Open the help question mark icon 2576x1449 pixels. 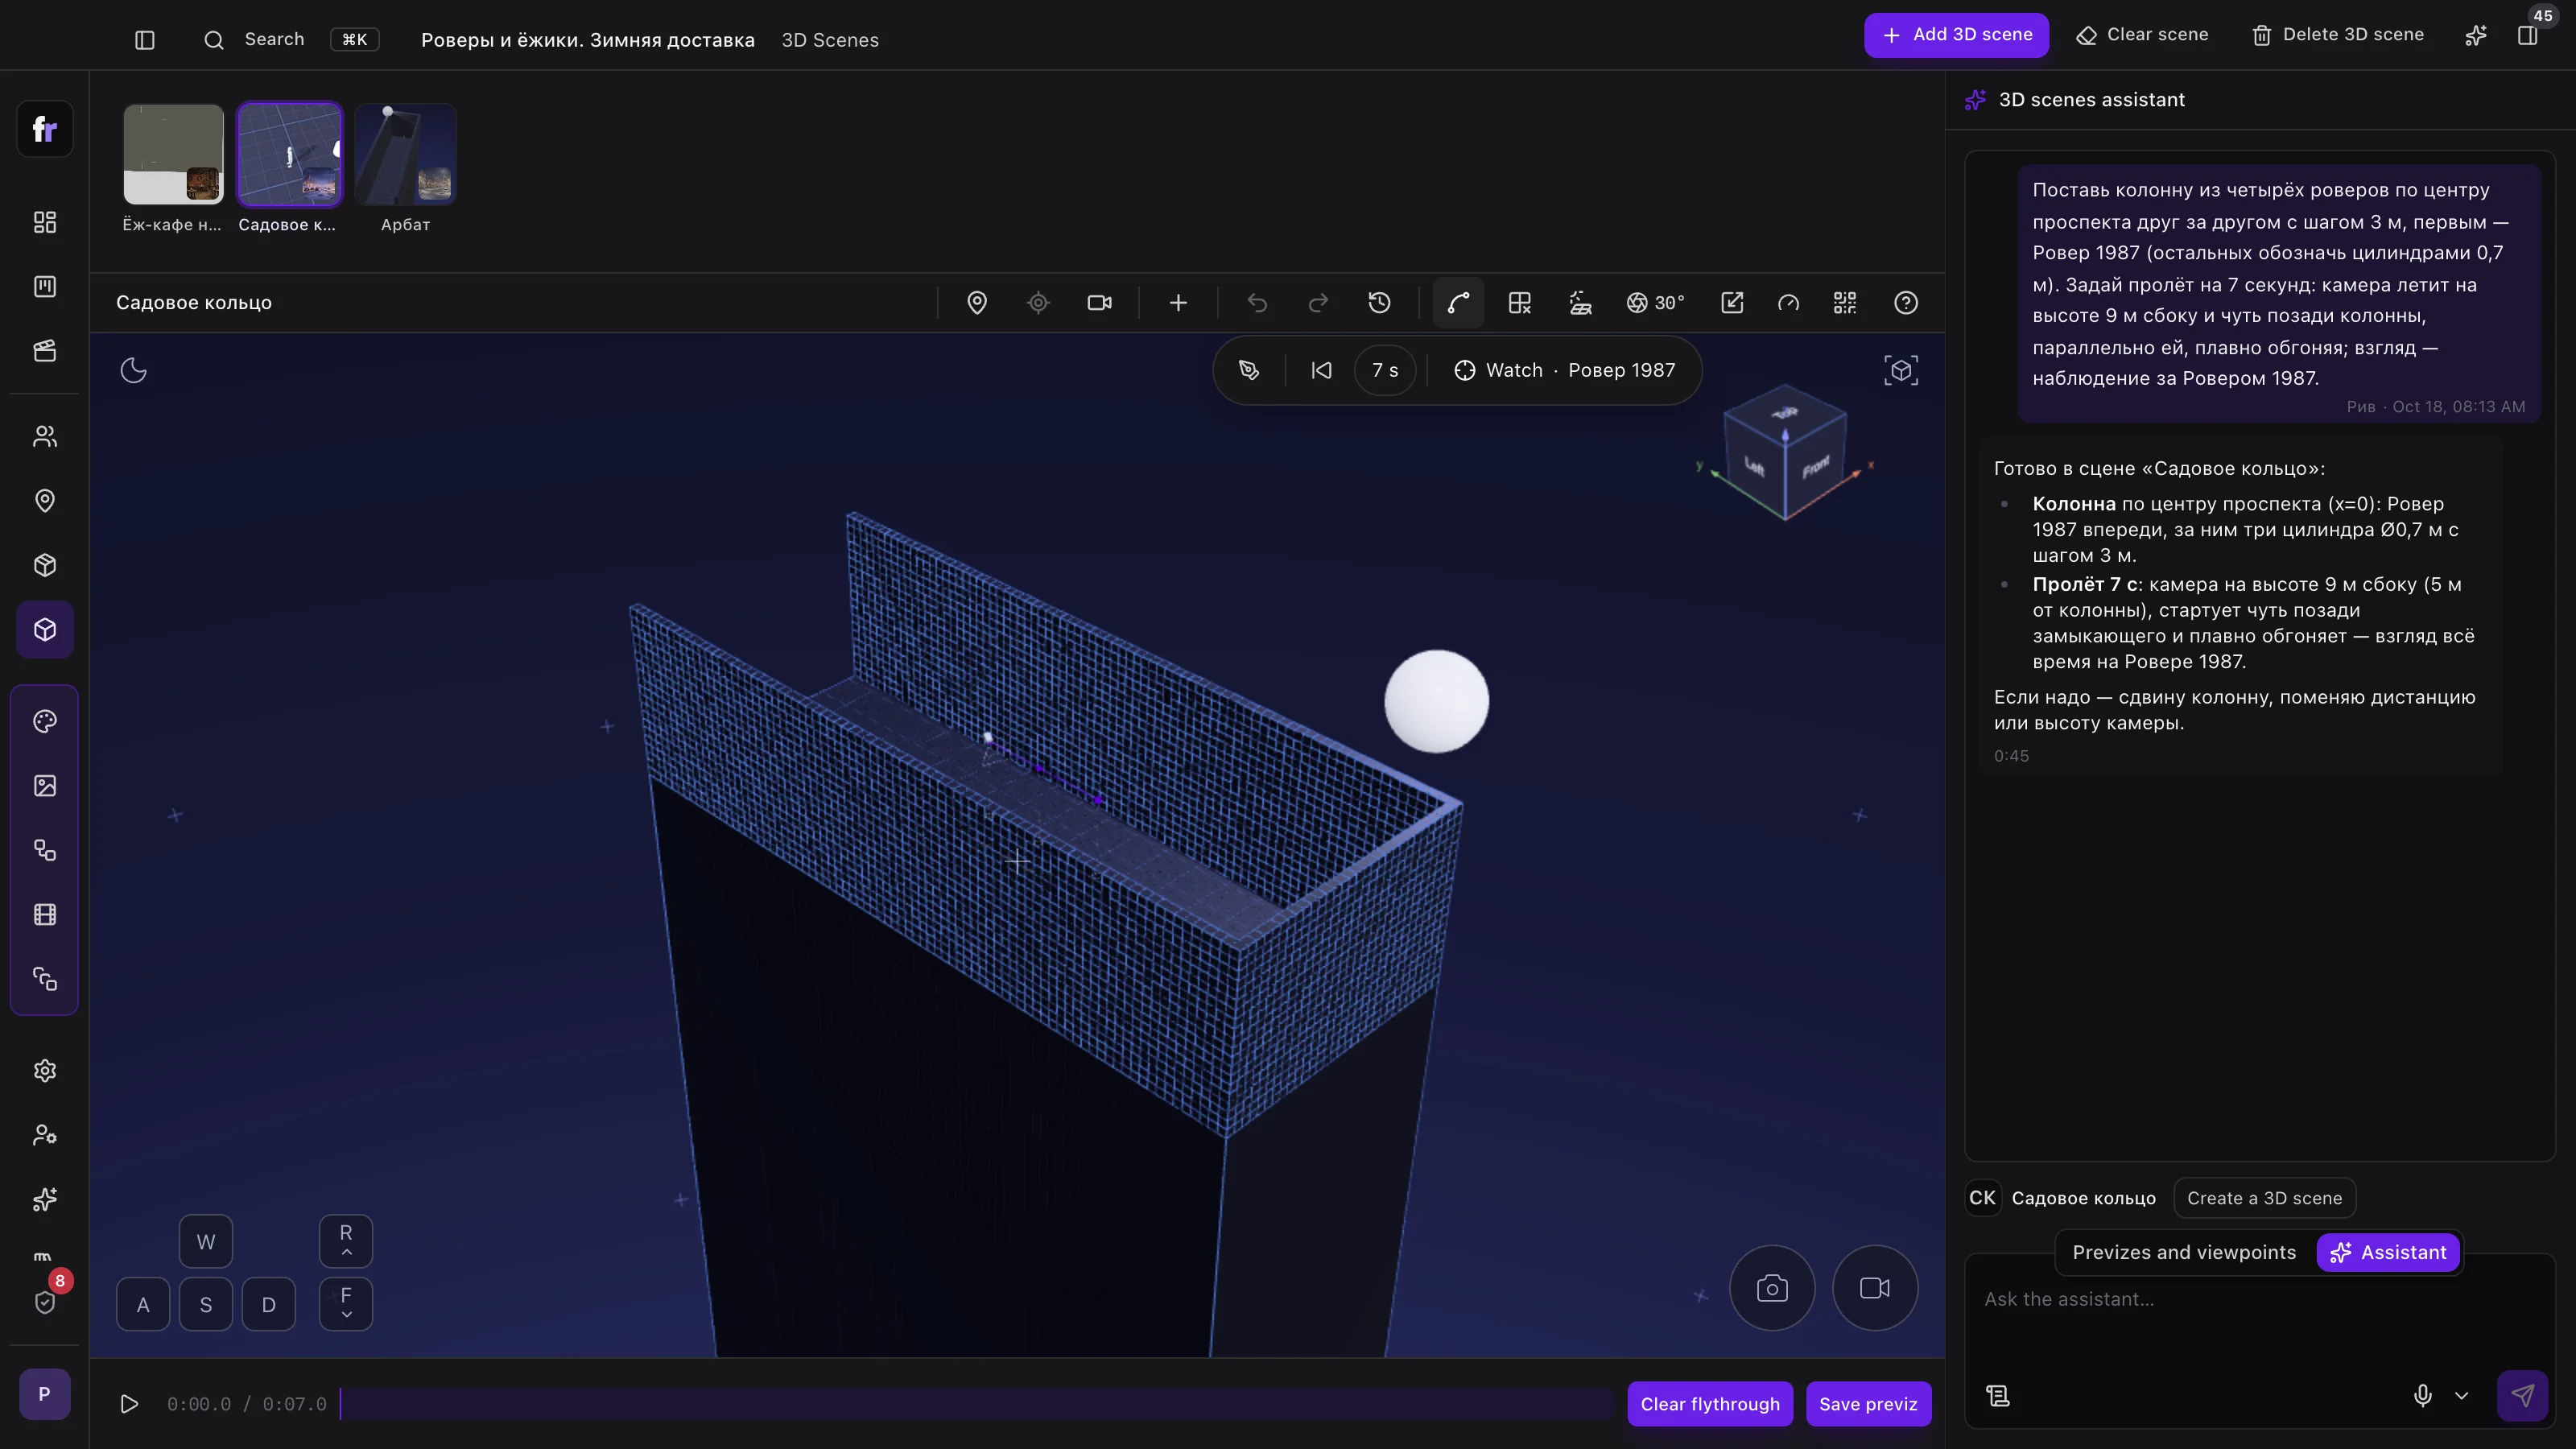tap(1906, 303)
